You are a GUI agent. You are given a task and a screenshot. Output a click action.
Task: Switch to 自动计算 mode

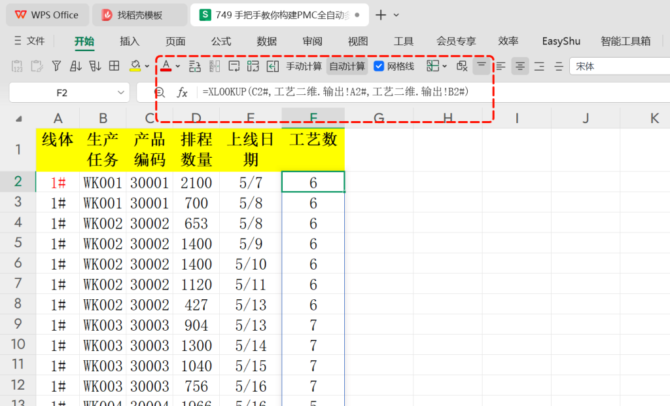click(347, 66)
